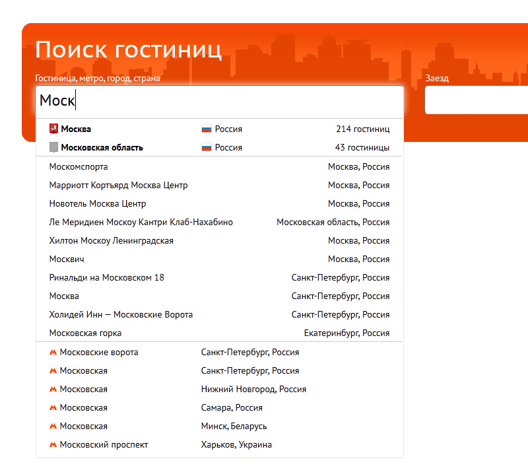Click the Moscow coat of arms icon
528x476 pixels.
pyautogui.click(x=53, y=129)
